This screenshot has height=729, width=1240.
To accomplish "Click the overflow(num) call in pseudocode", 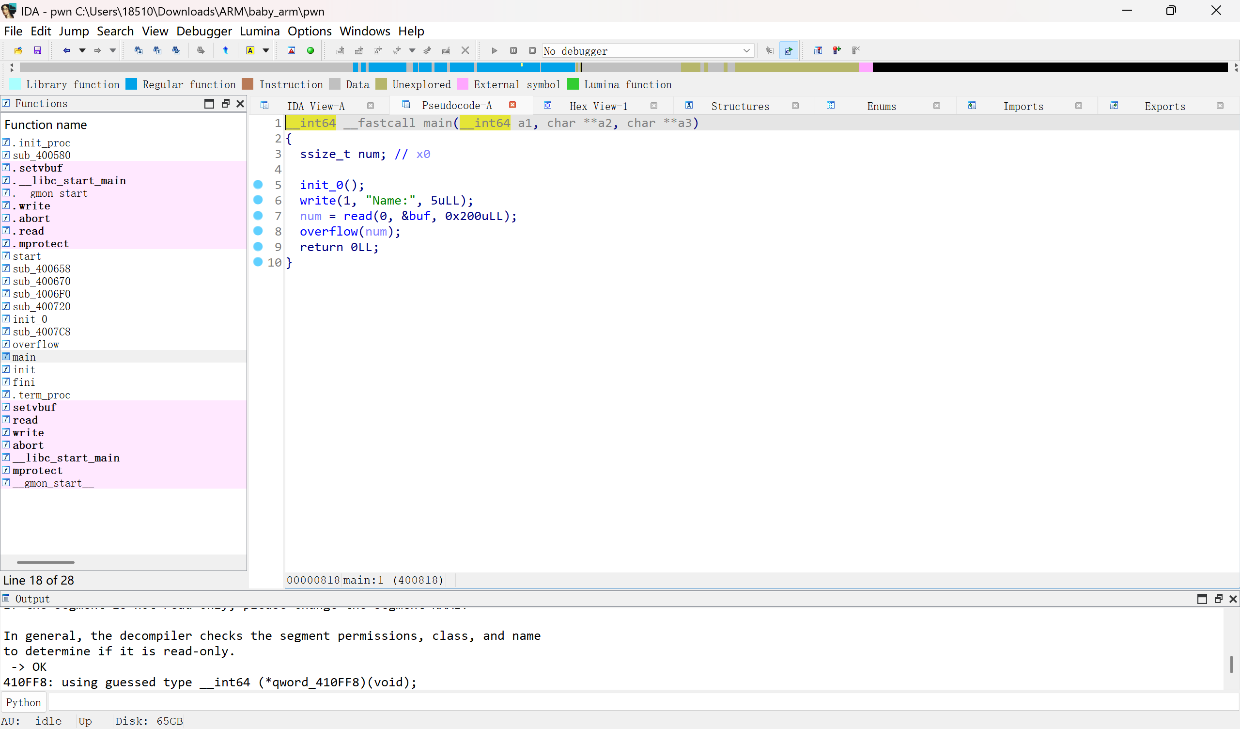I will (350, 232).
